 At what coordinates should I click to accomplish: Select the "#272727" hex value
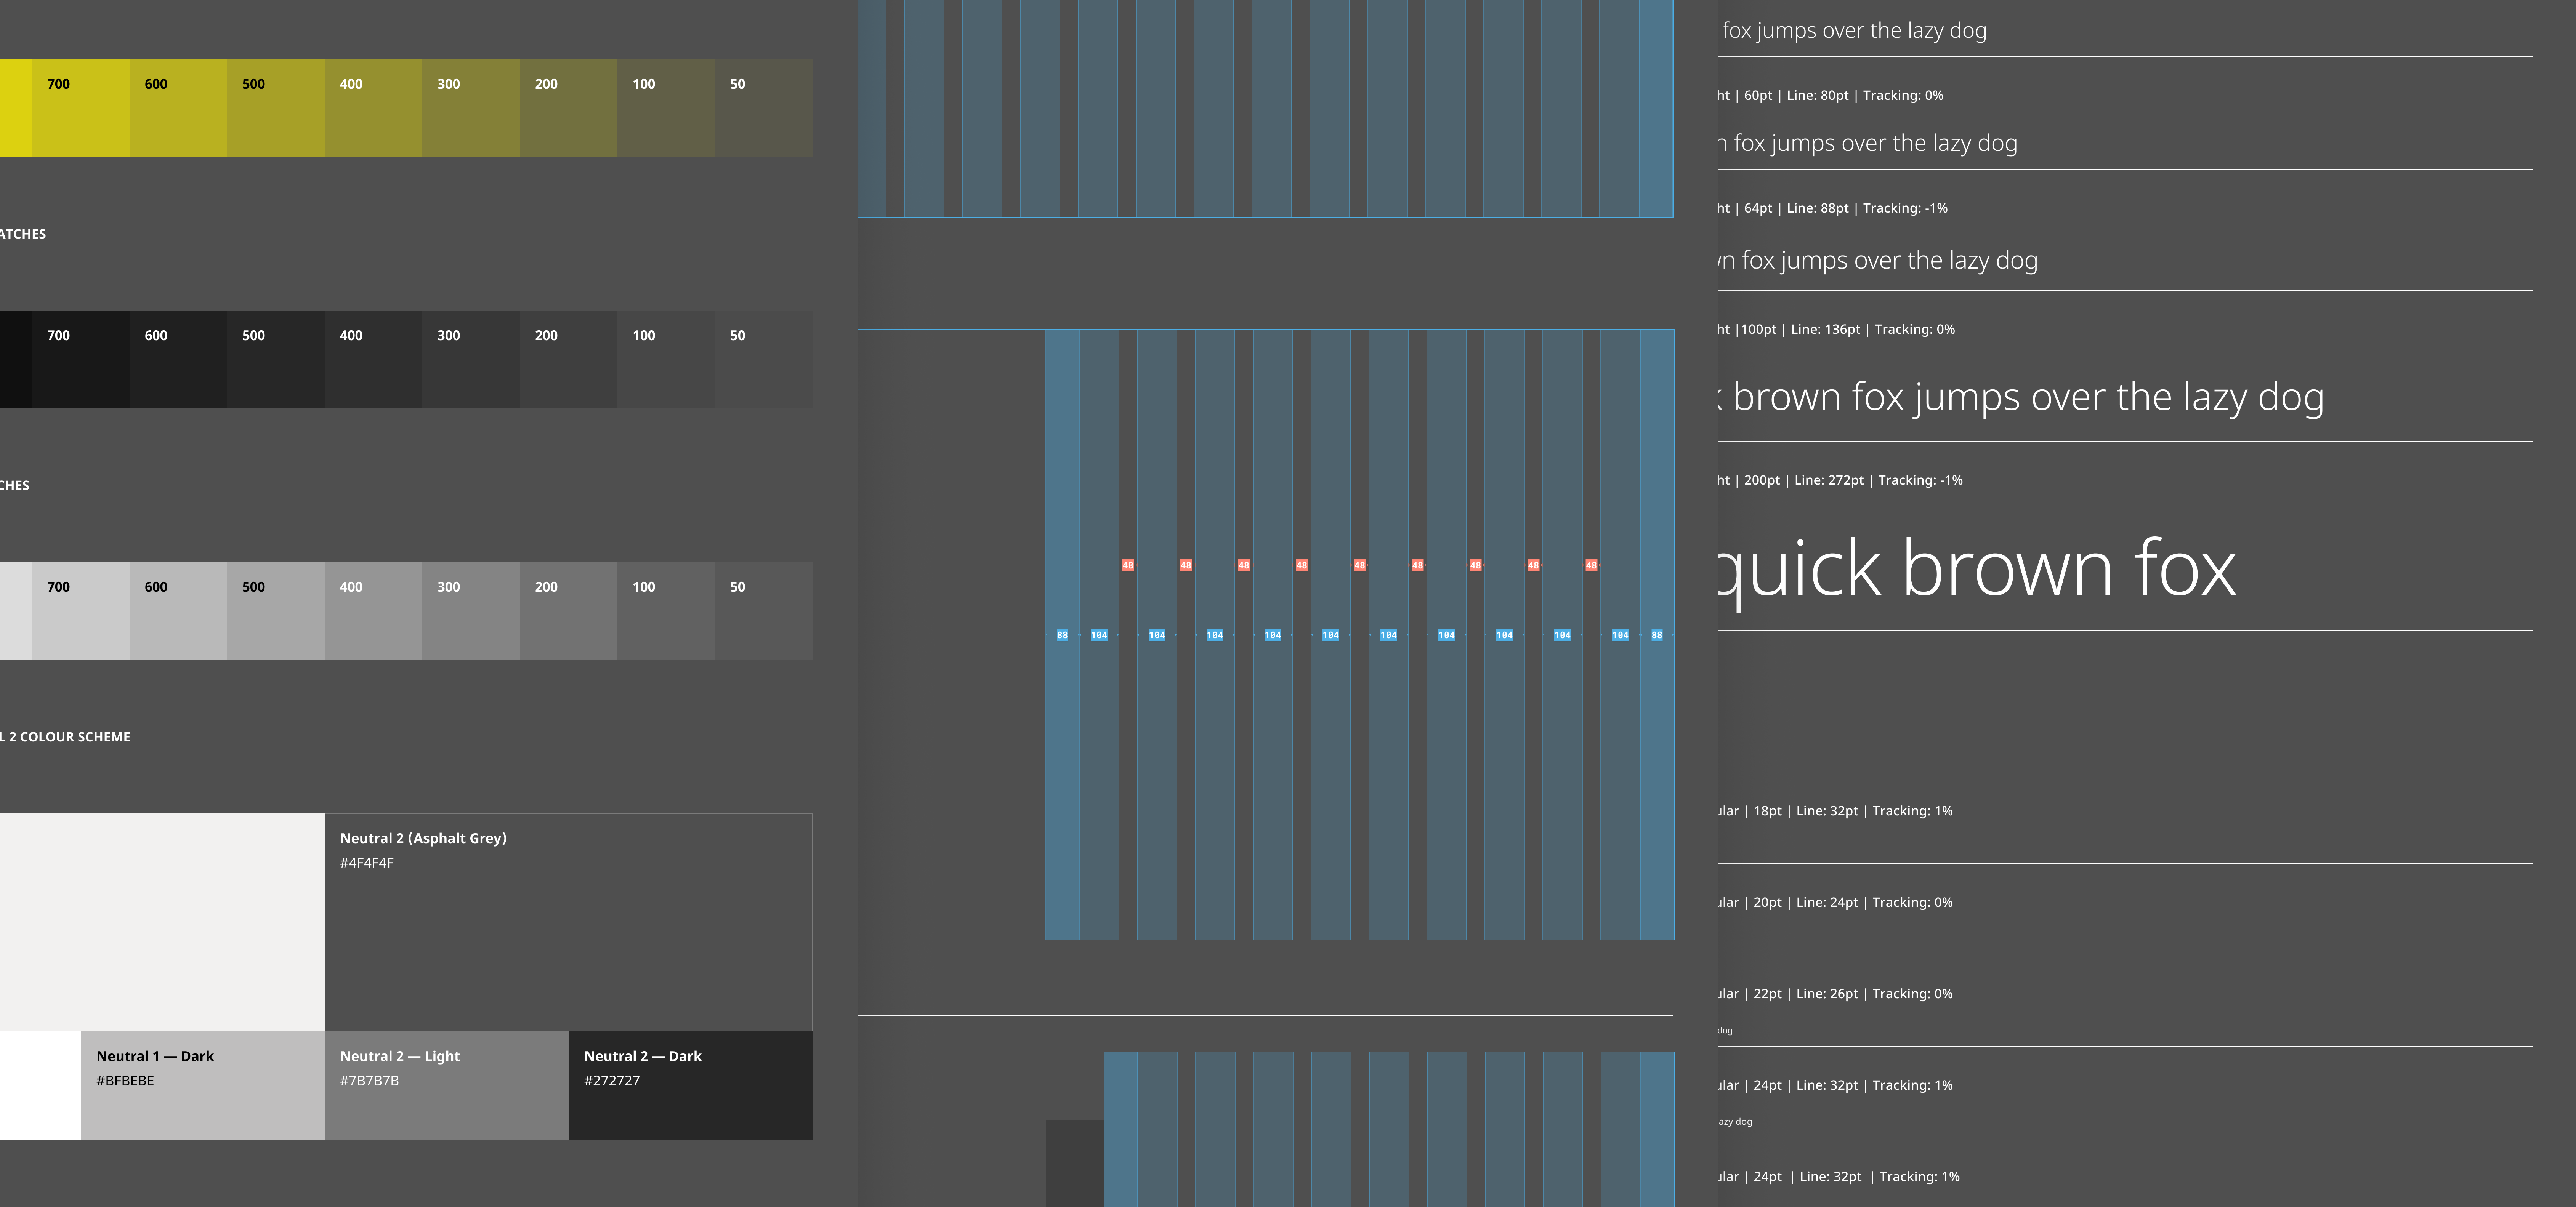612,1081
